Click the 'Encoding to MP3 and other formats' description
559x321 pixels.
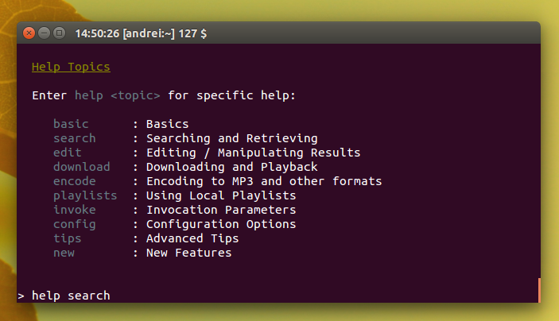click(264, 181)
